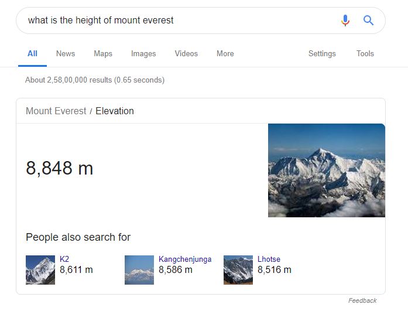
Task: Open the Settings menu
Action: click(322, 53)
